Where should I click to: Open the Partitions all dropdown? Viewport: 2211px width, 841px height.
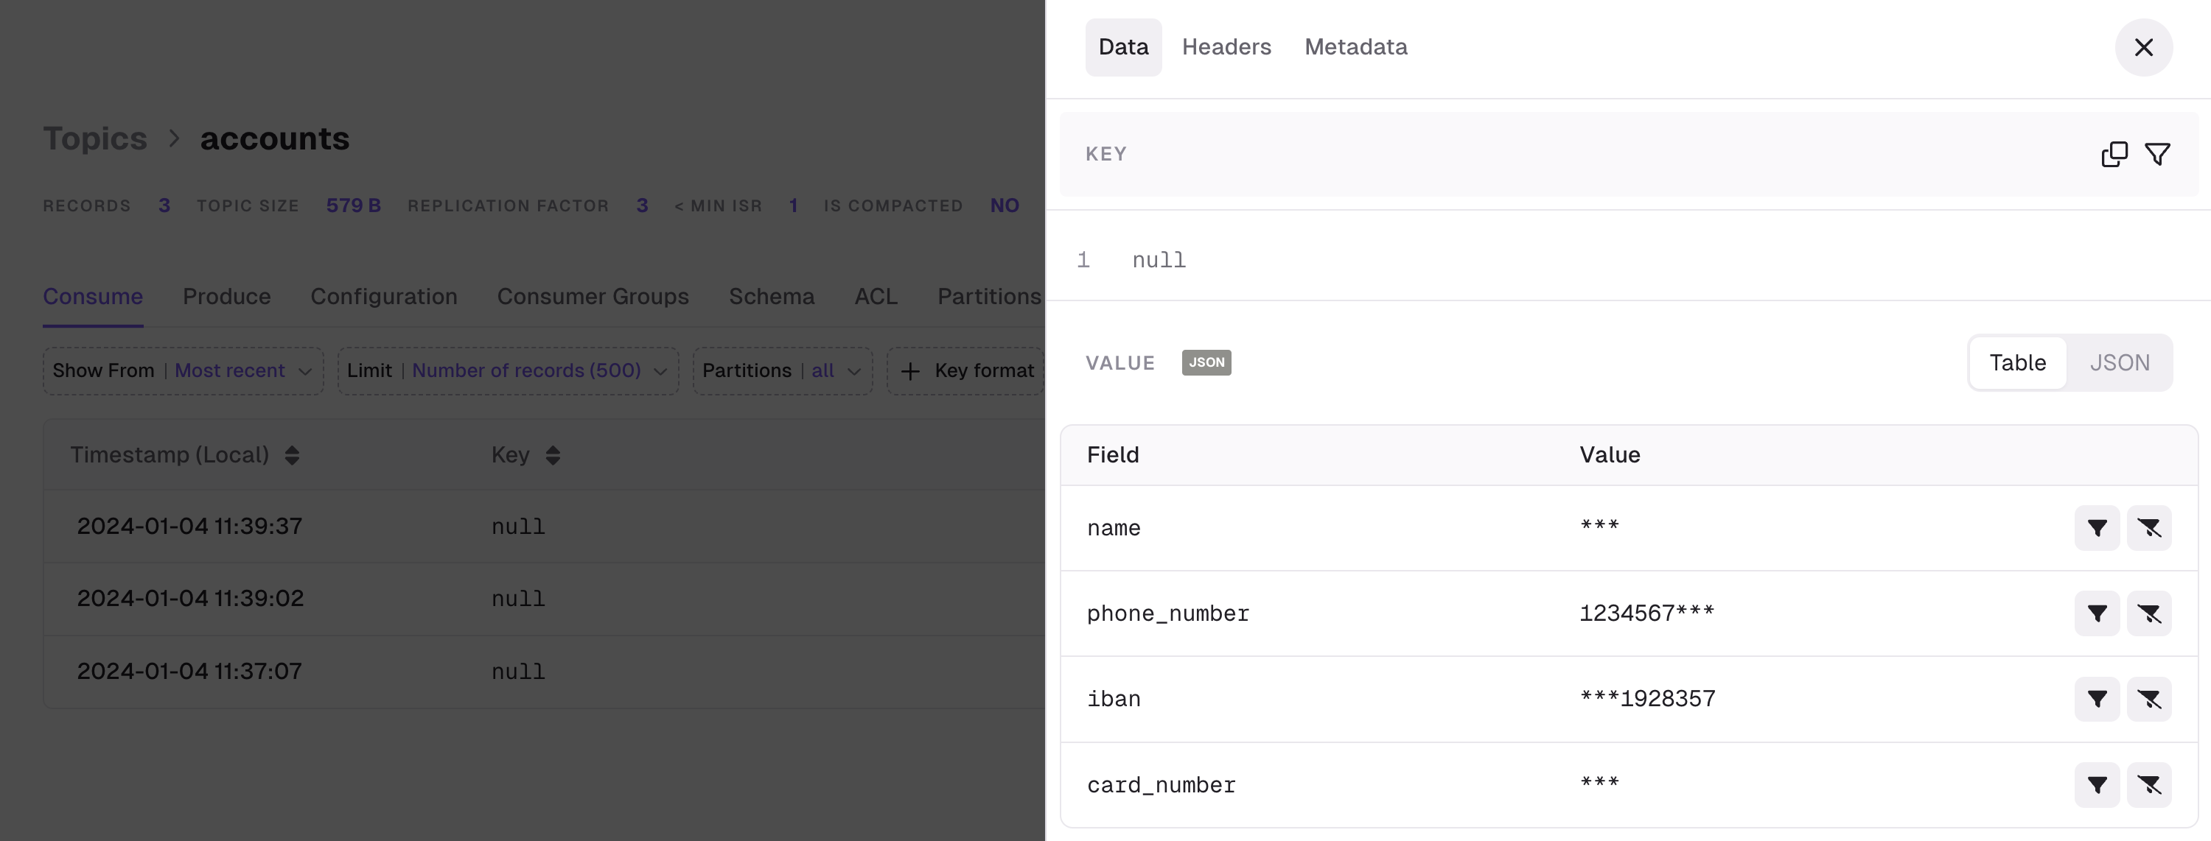782,371
